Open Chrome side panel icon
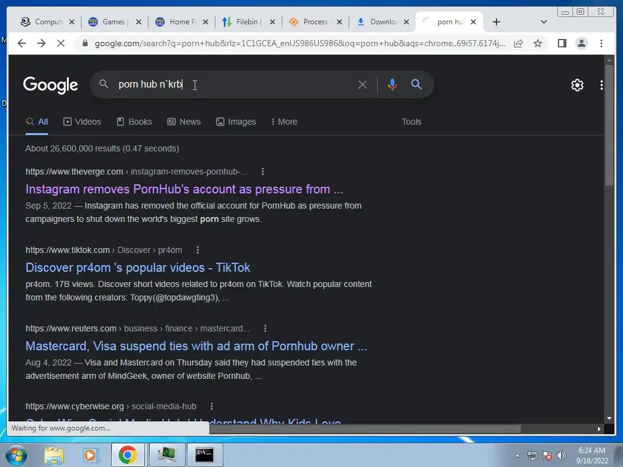The height and width of the screenshot is (467, 623). pos(562,43)
